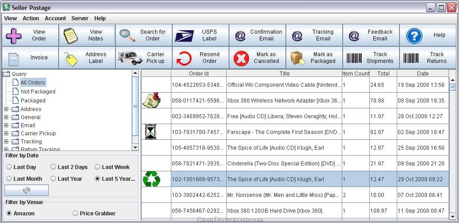Click the recycle icon in the selected row
Screen dimensions: 459x223
pyautogui.click(x=151, y=179)
